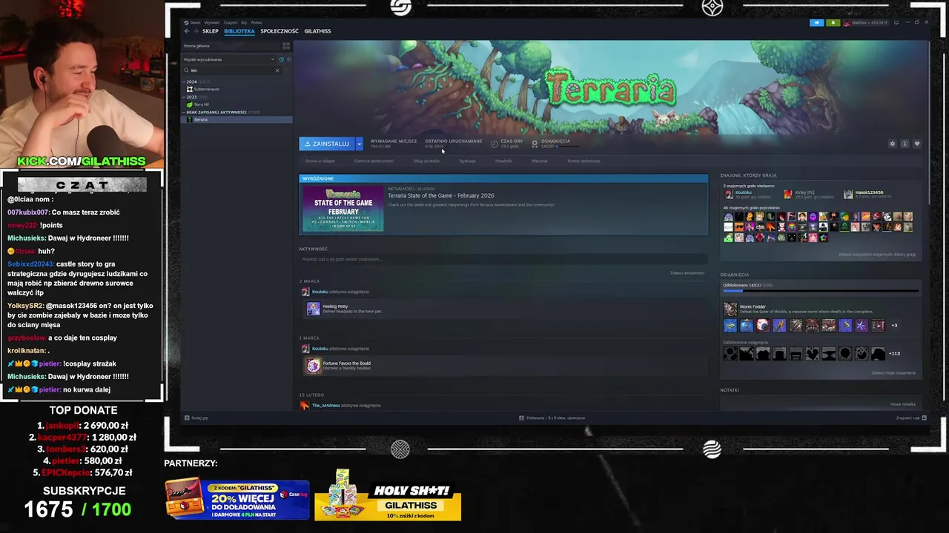Open the GILATHISS profile tab

(317, 31)
